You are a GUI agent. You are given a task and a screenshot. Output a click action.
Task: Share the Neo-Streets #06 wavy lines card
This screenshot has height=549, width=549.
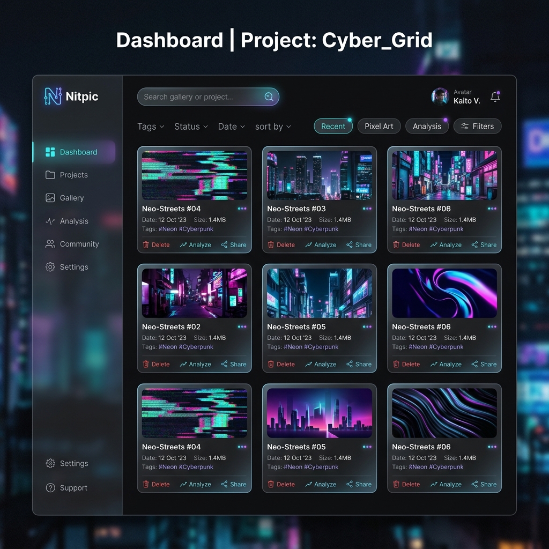[484, 484]
